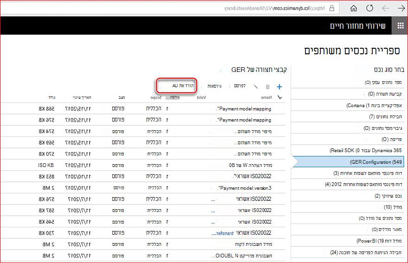Sort by the מצב column header

tap(121, 97)
